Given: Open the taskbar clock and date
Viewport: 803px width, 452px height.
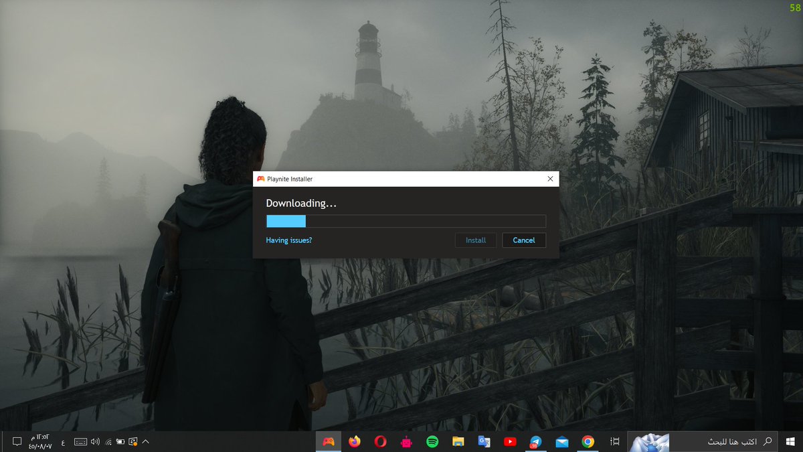Looking at the screenshot, I should pyautogui.click(x=40, y=441).
